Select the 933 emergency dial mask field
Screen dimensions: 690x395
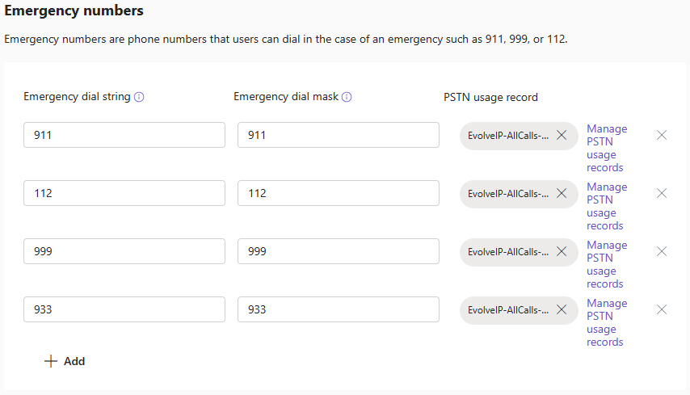(338, 309)
